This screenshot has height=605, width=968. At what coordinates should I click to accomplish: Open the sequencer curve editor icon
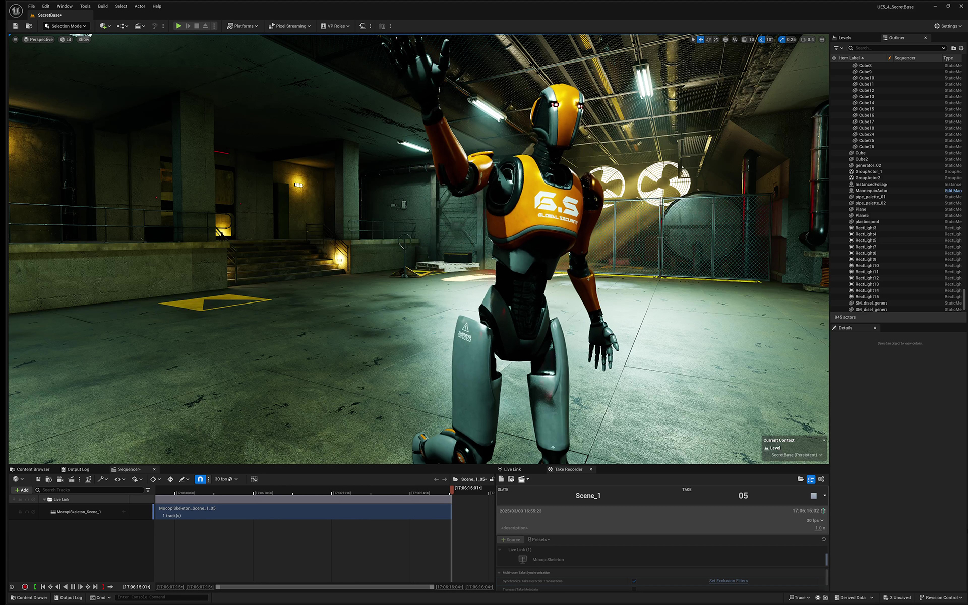click(x=254, y=479)
